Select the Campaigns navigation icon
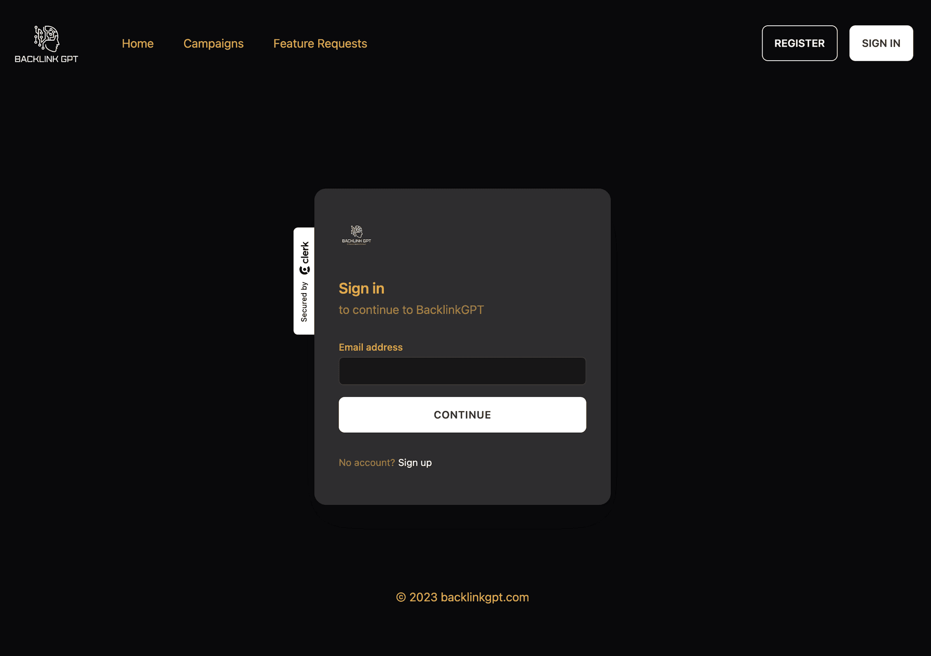Image resolution: width=931 pixels, height=656 pixels. tap(213, 43)
